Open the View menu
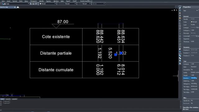 click(x=3, y=1)
